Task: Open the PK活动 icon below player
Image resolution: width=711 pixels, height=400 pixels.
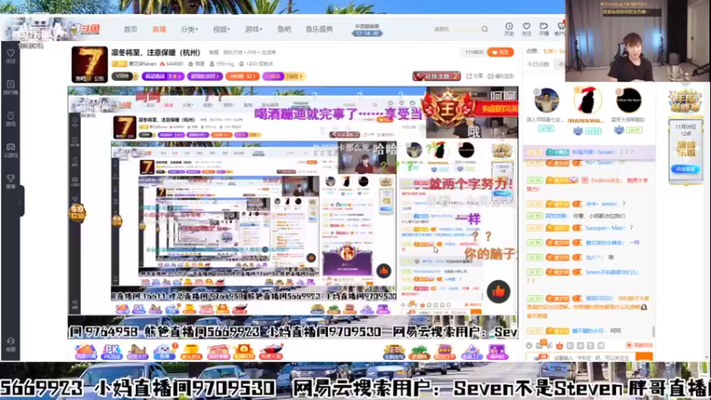Action: (x=112, y=351)
